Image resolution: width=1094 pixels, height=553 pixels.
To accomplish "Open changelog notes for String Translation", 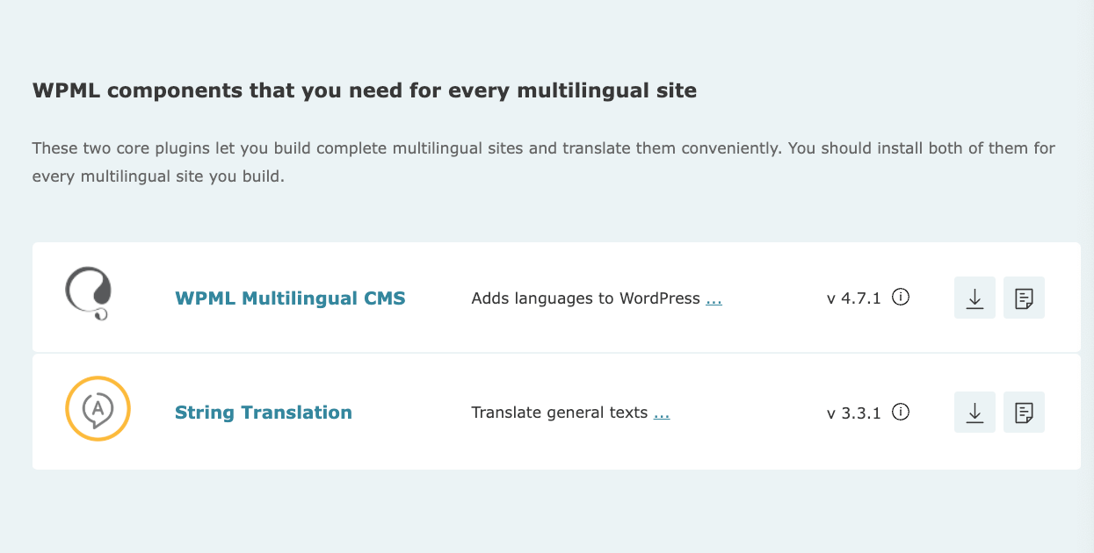I will click(x=1024, y=413).
